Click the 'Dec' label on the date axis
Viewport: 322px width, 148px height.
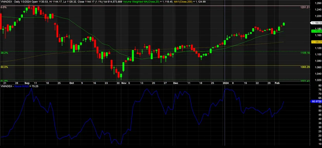click(x=176, y=83)
